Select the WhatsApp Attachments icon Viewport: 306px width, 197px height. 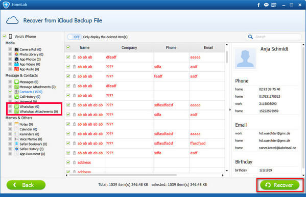[x=16, y=111]
